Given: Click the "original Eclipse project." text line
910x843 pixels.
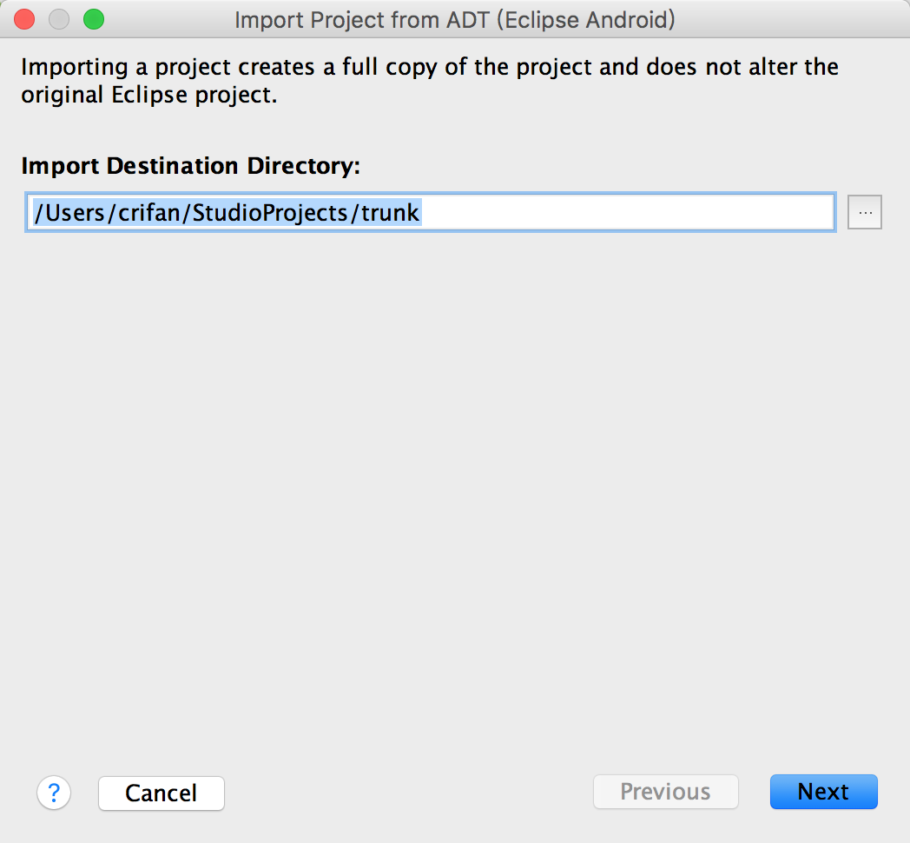Looking at the screenshot, I should (x=148, y=96).
